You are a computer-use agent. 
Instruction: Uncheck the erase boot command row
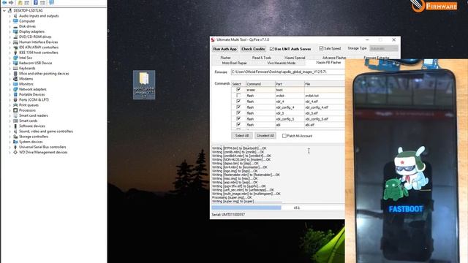pos(238,89)
